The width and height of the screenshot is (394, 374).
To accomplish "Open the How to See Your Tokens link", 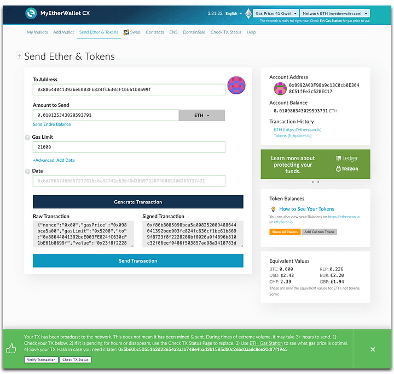I will [x=306, y=209].
